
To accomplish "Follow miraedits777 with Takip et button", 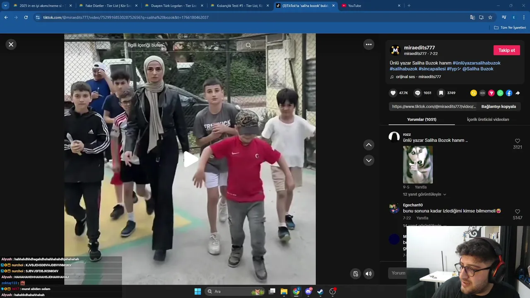I will [x=506, y=50].
